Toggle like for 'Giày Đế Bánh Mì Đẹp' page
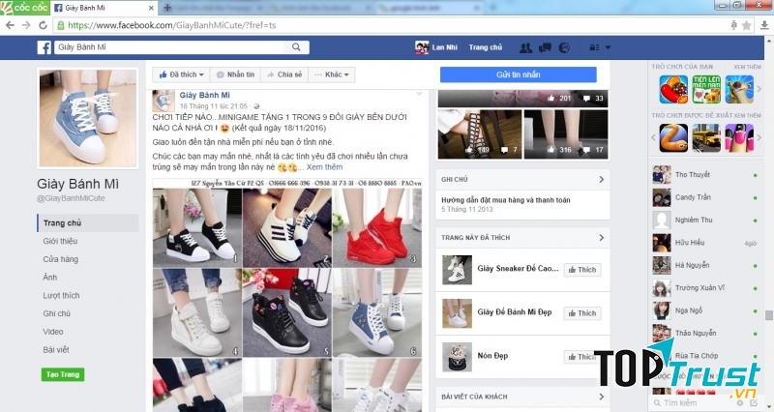 click(x=581, y=313)
